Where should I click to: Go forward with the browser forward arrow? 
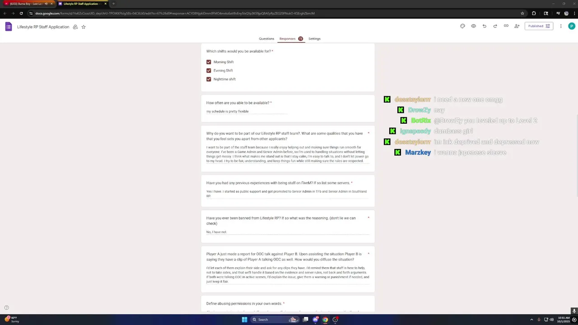(x=13, y=13)
